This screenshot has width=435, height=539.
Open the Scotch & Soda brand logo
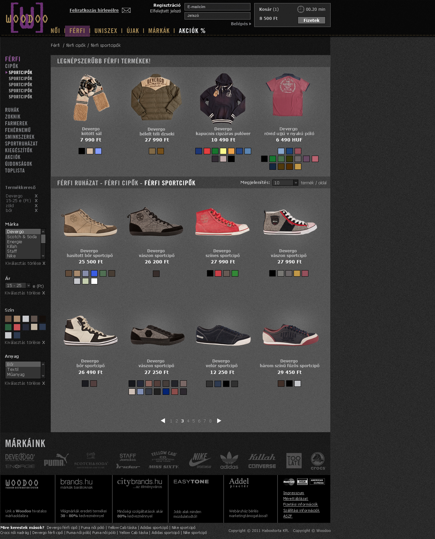[x=91, y=461]
